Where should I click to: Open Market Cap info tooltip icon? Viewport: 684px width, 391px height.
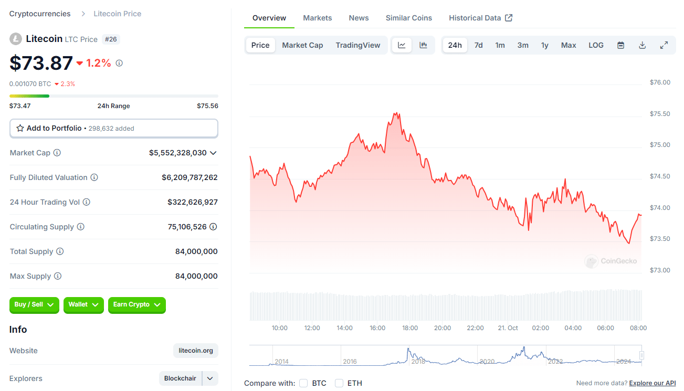[57, 153]
